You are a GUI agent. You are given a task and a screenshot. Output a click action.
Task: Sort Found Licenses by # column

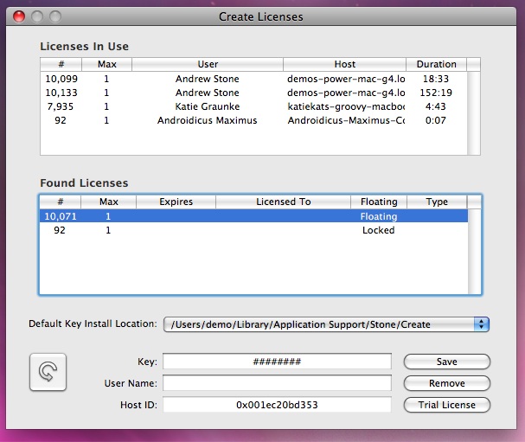(x=61, y=202)
